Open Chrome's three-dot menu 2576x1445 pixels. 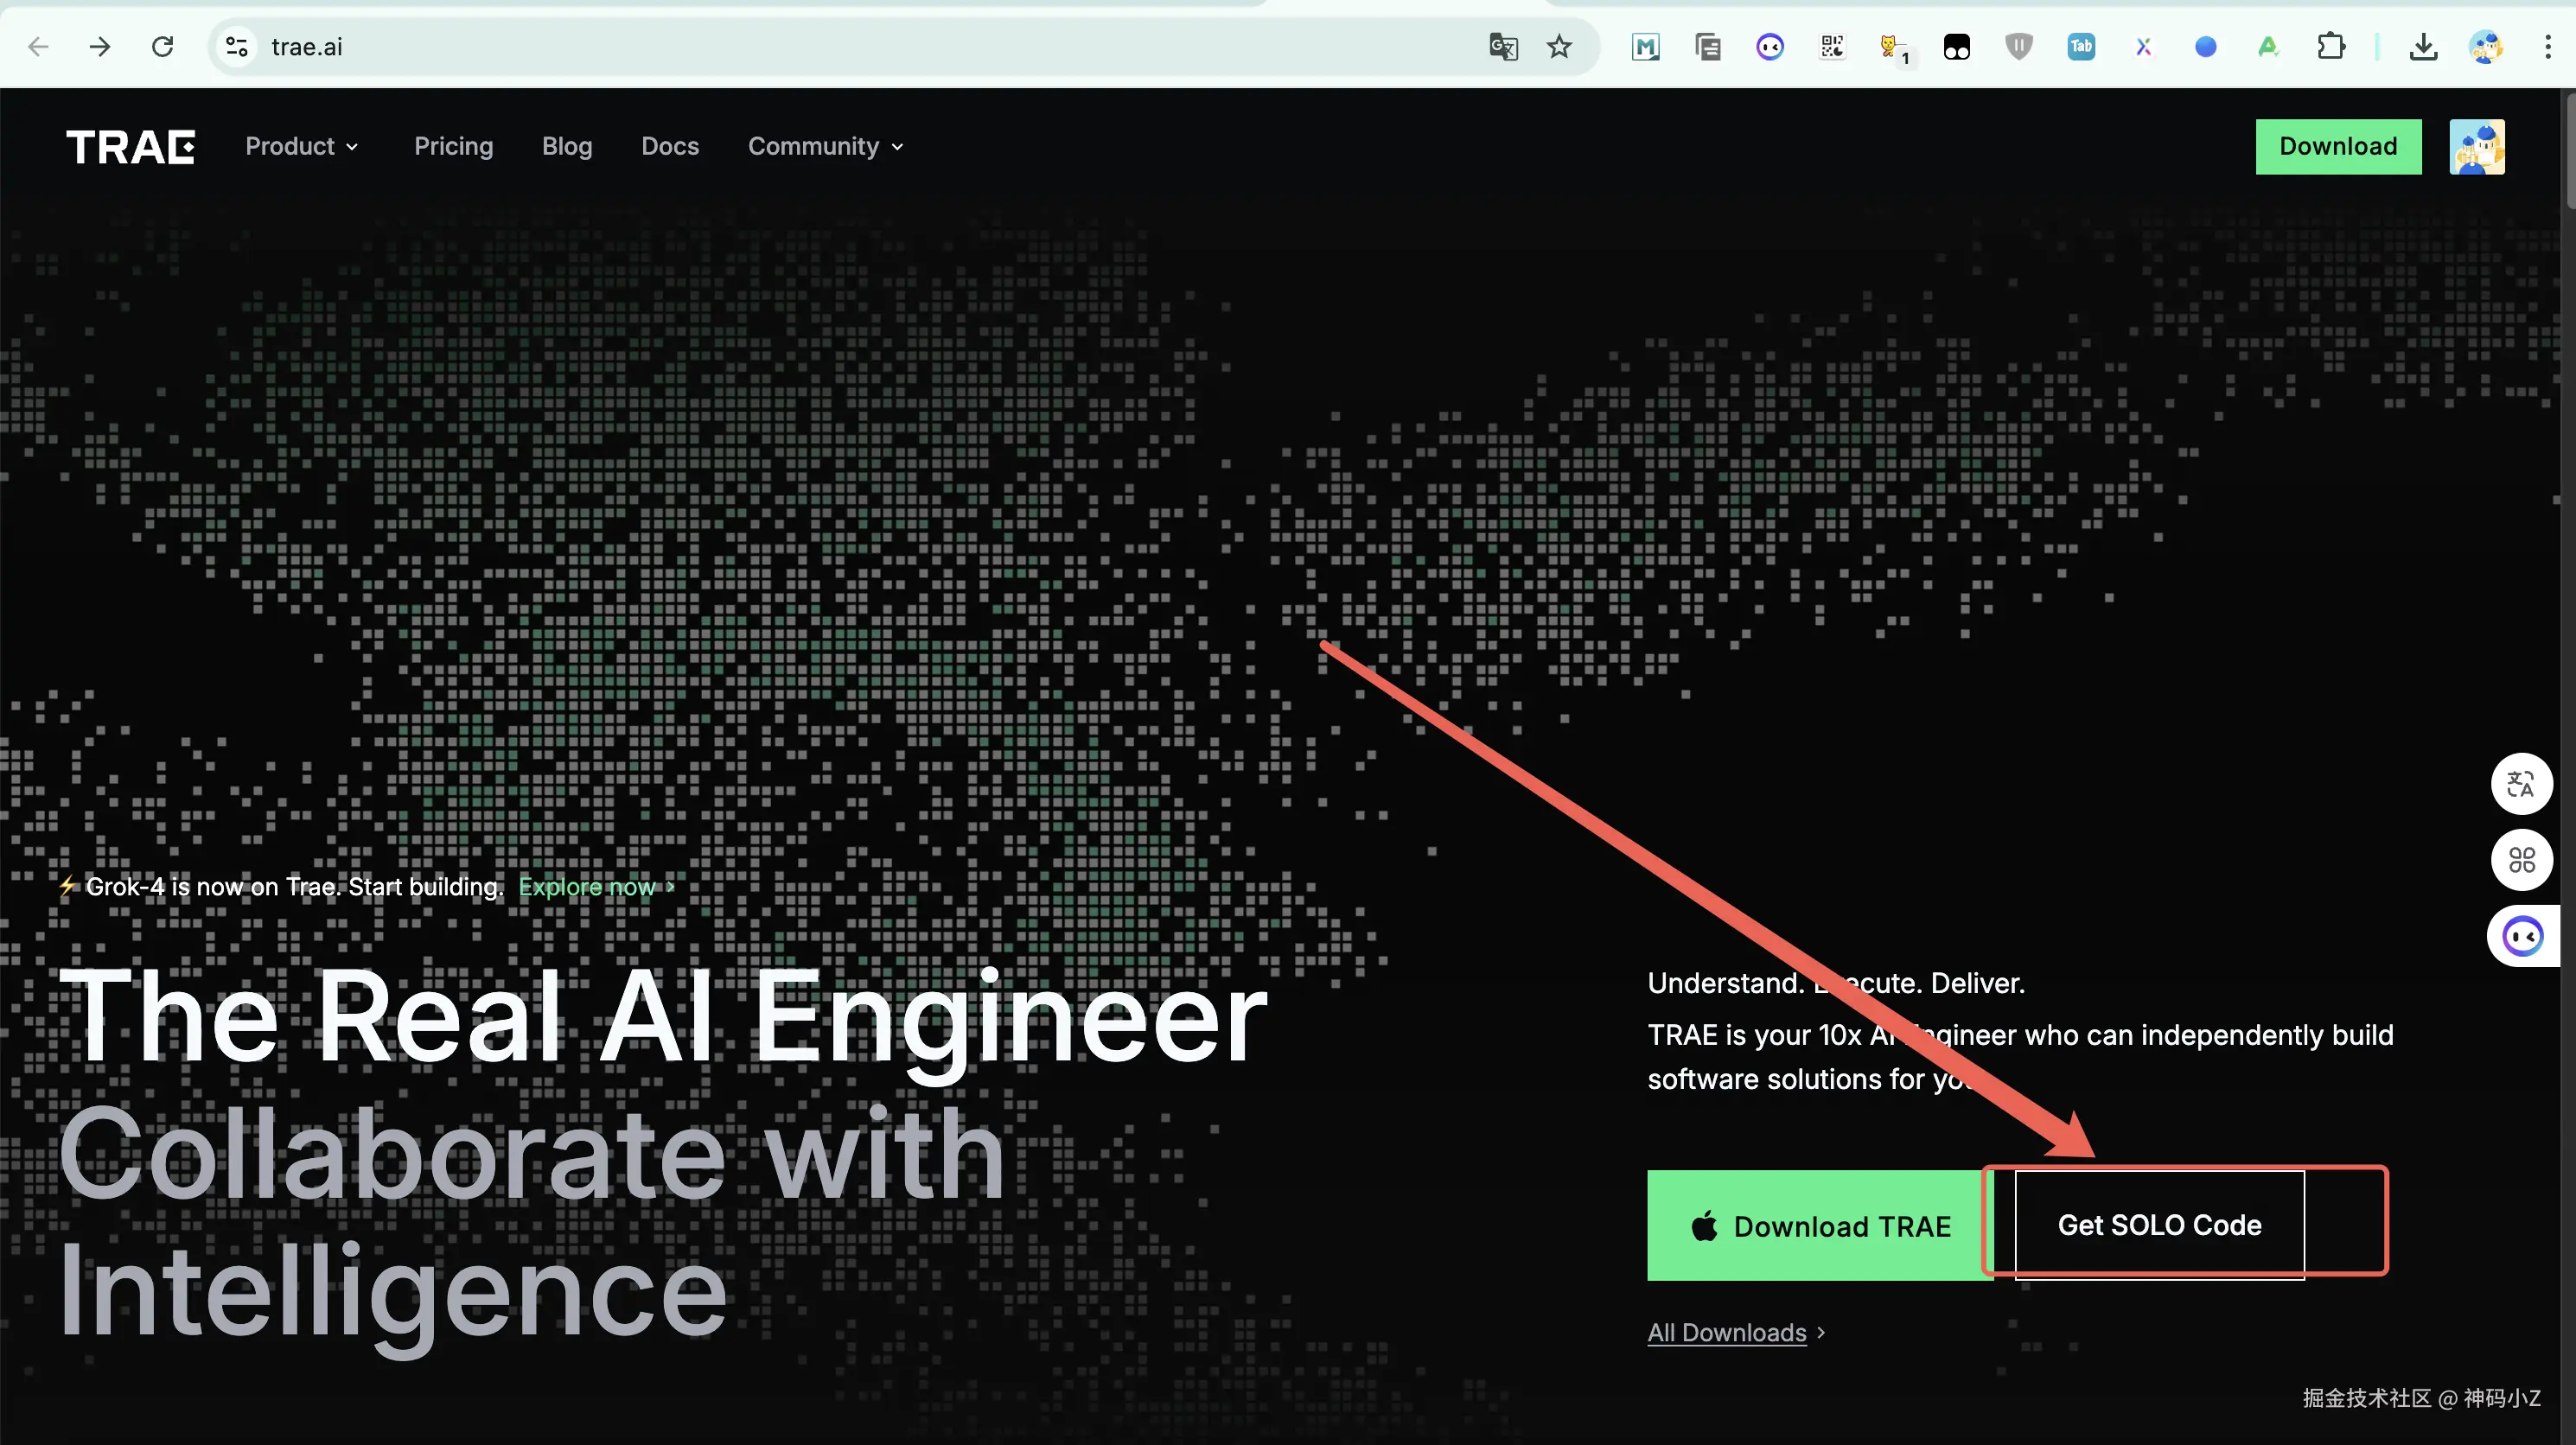click(x=2547, y=47)
